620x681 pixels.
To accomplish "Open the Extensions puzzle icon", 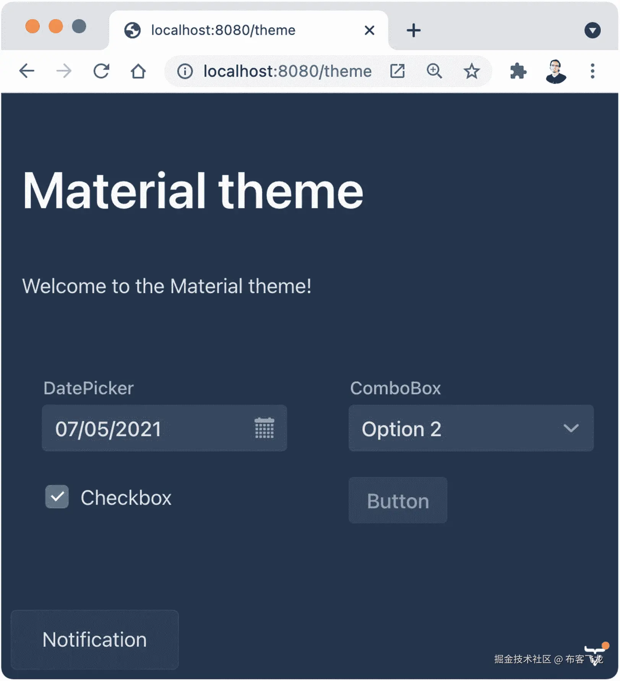I will coord(518,71).
